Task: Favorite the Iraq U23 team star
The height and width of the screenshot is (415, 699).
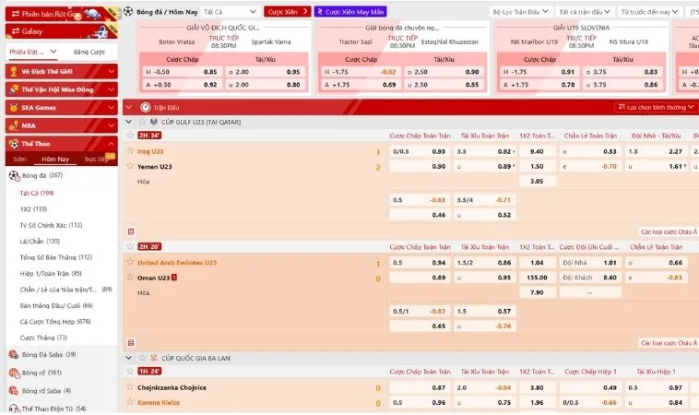Action: [130, 151]
